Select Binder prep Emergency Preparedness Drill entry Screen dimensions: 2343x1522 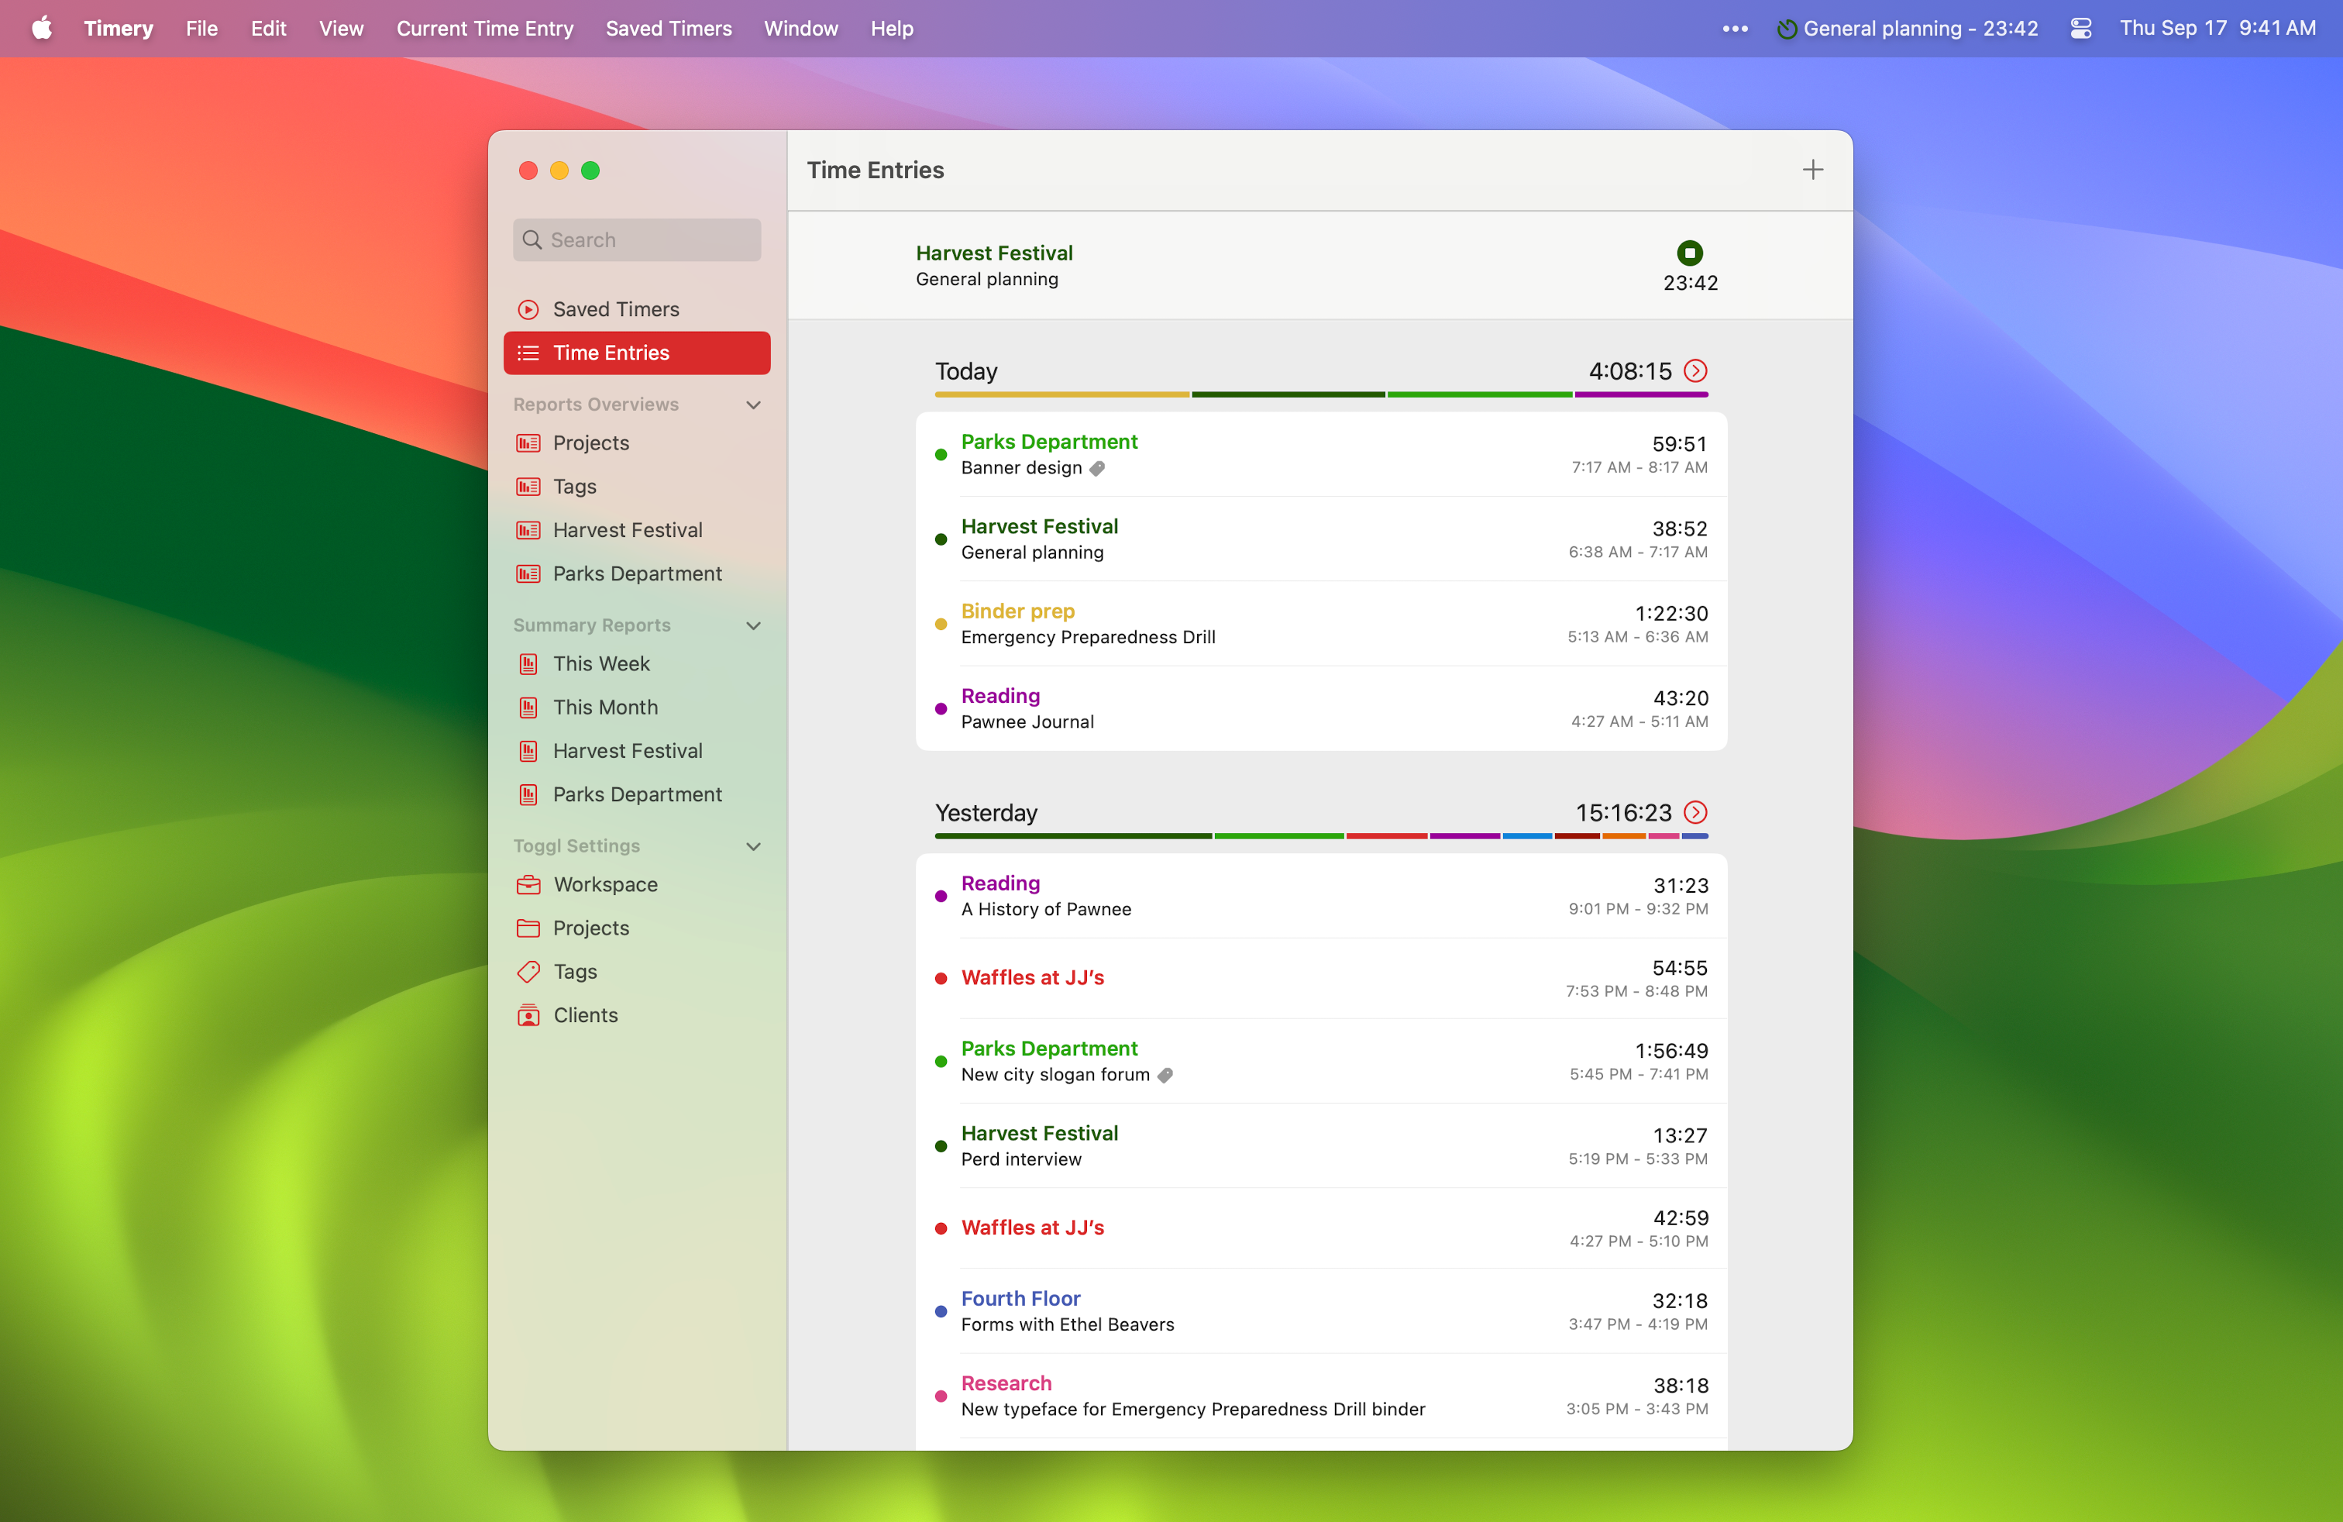1321,623
